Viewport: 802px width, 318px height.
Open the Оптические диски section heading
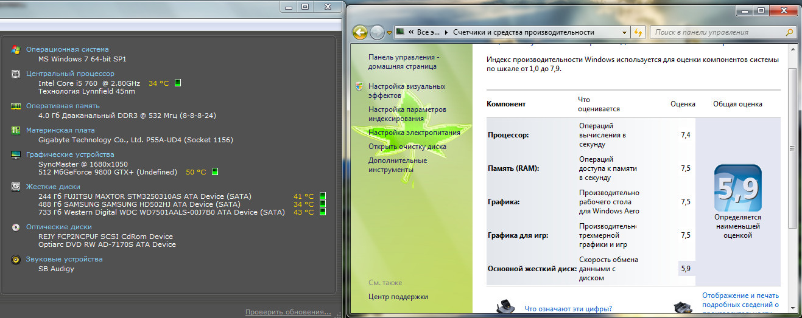click(58, 227)
